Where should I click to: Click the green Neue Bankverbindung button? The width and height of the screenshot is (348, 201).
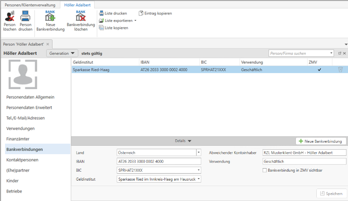coord(321,141)
